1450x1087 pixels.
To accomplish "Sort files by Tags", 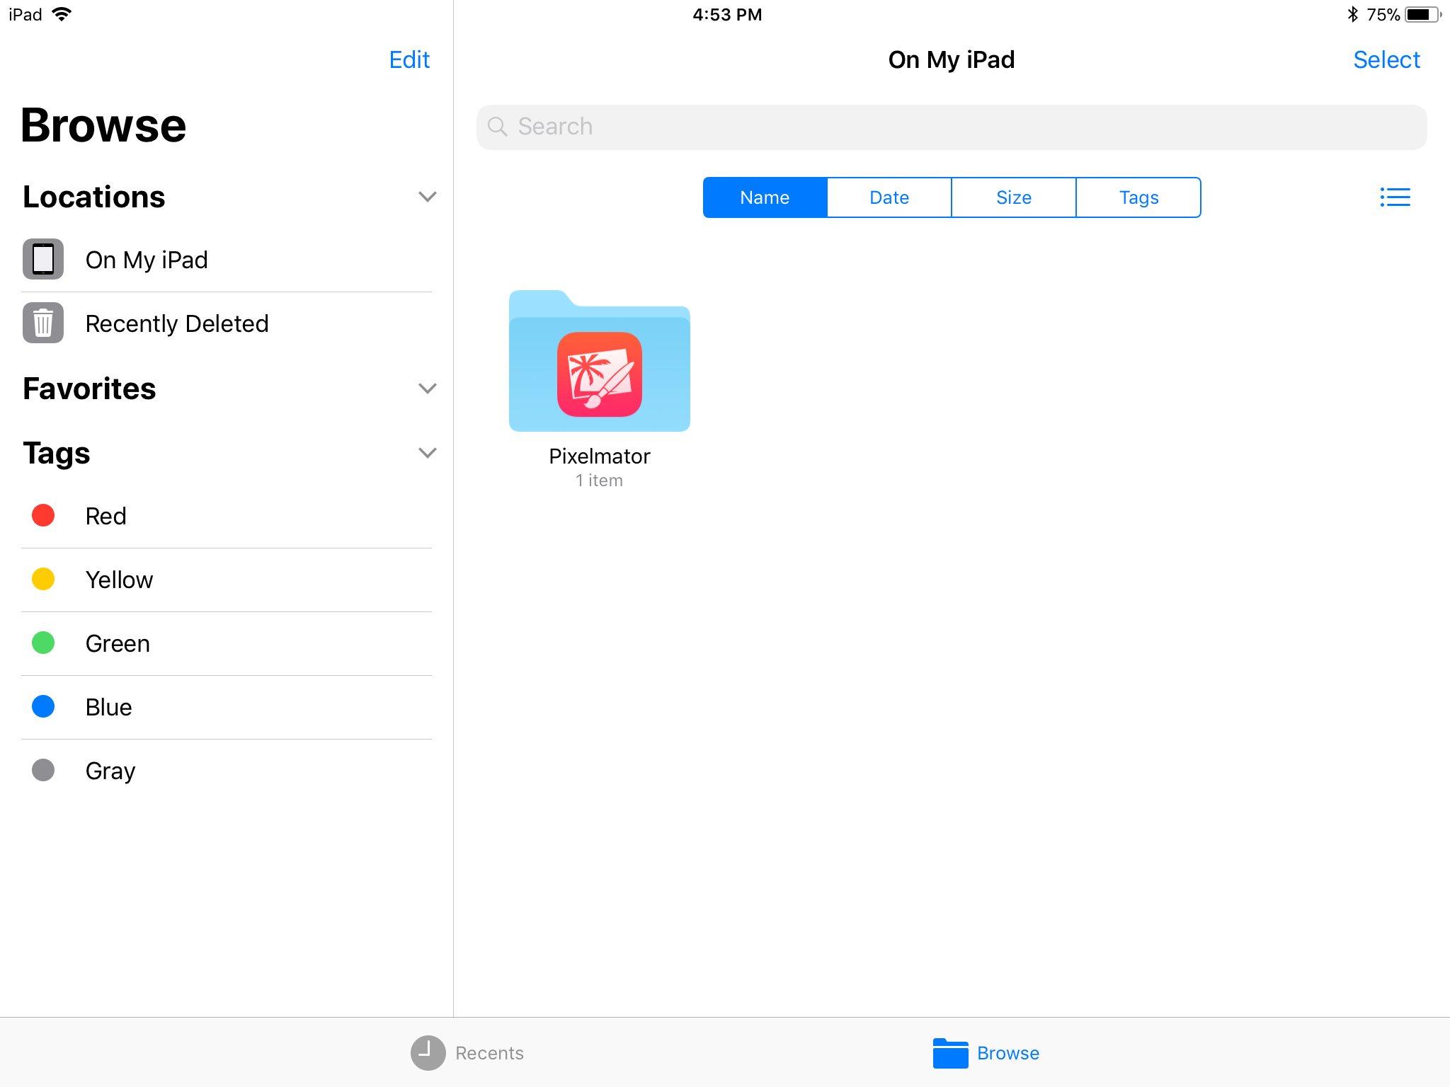I will (1138, 197).
